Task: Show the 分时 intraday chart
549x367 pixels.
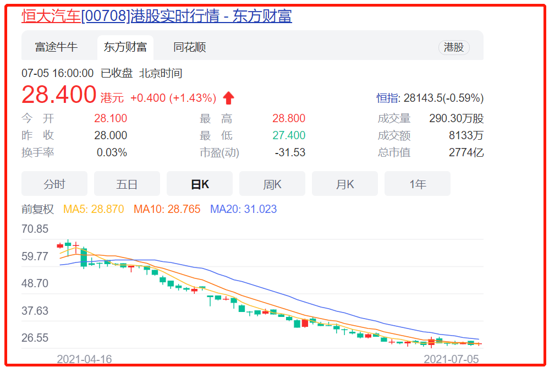Action: 54,184
